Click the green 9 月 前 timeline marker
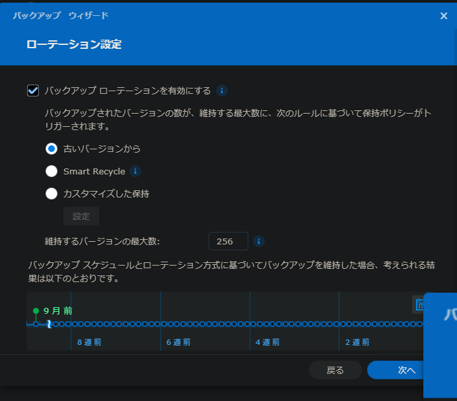 pyautogui.click(x=36, y=311)
